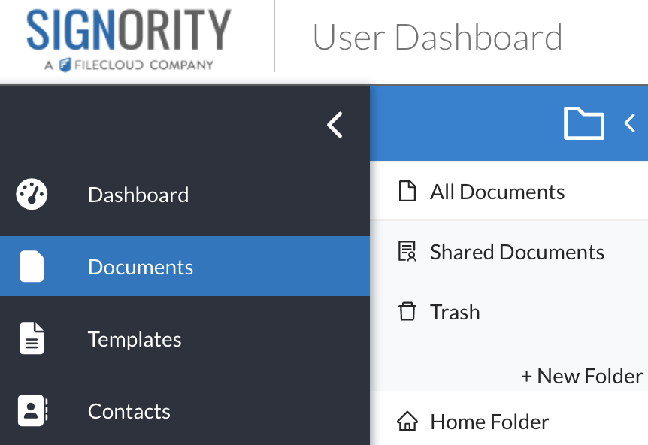Click the User Dashboard heading
Screen dimensions: 648x445
[x=438, y=37]
